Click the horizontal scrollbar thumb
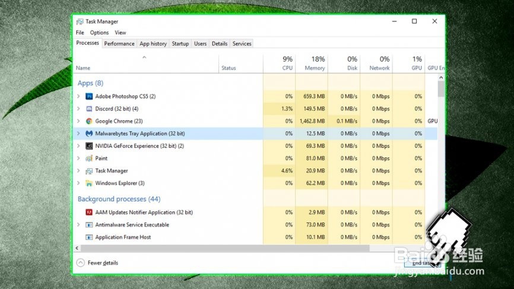 pyautogui.click(x=225, y=248)
